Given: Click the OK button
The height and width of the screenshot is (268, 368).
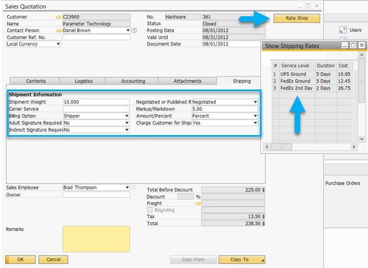Looking at the screenshot, I should click(x=21, y=259).
